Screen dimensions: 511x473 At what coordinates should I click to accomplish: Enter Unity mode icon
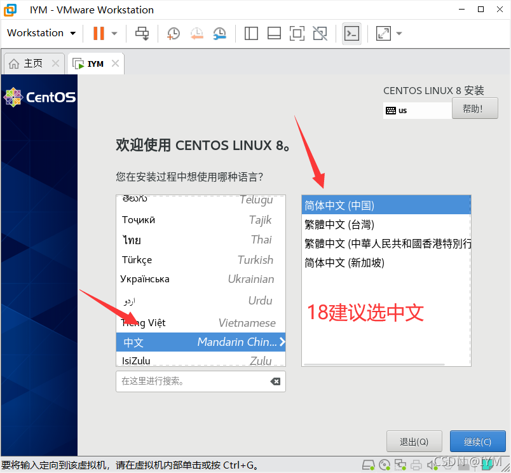point(320,33)
